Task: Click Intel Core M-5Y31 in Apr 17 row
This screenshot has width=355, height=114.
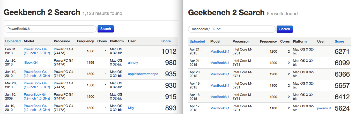Action: click(x=242, y=108)
